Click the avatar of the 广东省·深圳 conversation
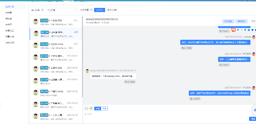This screenshot has height=125, width=256. 36,21
